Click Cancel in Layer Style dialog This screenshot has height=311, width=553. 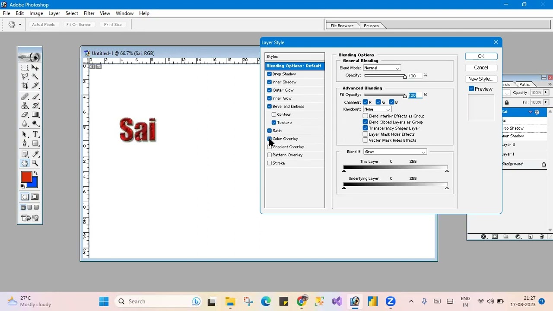[x=481, y=68]
